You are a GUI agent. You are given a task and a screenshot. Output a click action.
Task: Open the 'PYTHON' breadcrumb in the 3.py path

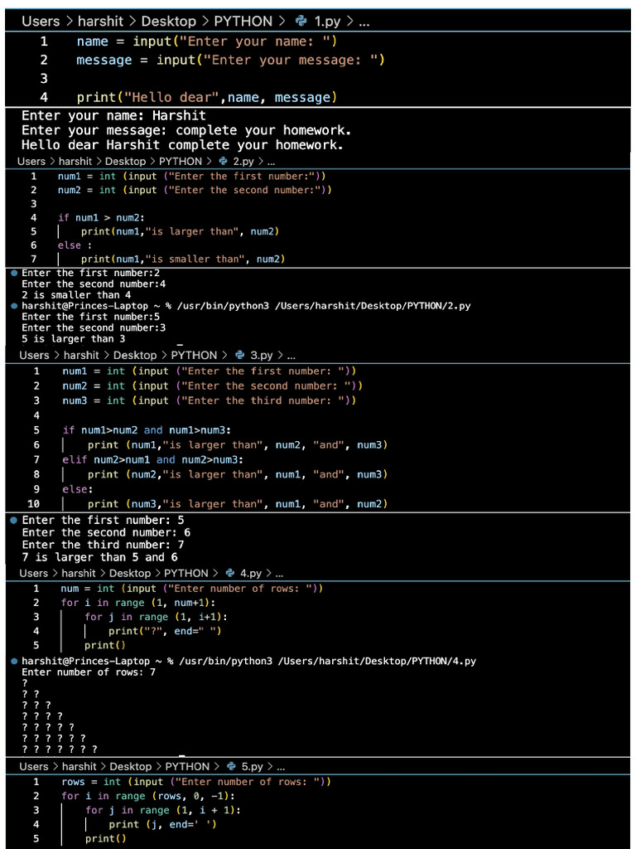point(194,356)
